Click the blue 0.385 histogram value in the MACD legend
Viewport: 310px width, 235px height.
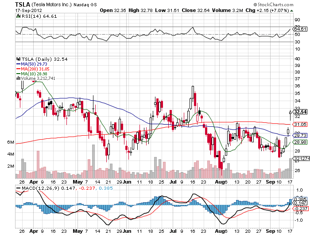[106, 188]
